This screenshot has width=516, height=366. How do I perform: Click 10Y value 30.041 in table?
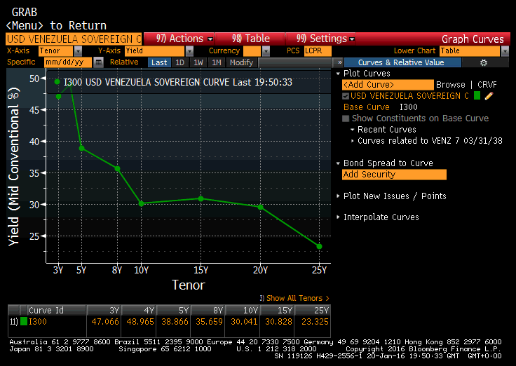click(x=244, y=322)
